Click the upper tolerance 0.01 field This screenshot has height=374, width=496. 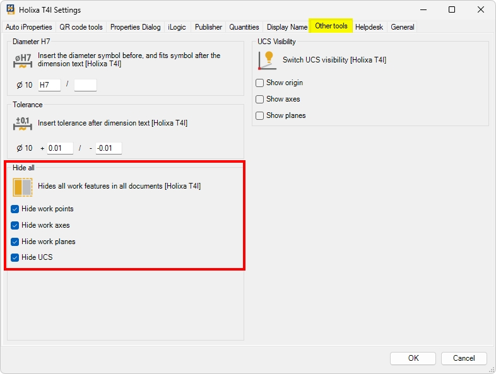[x=60, y=148]
